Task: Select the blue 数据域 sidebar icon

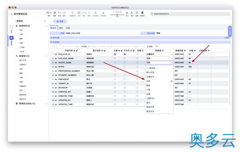Action: [12, 38]
